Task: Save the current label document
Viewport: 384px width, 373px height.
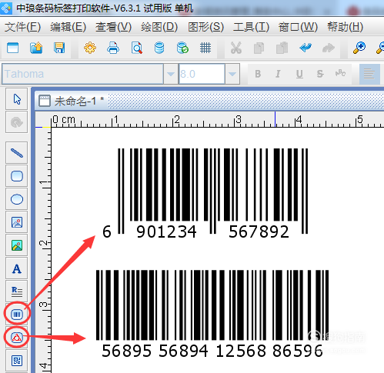Action: [x=59, y=48]
